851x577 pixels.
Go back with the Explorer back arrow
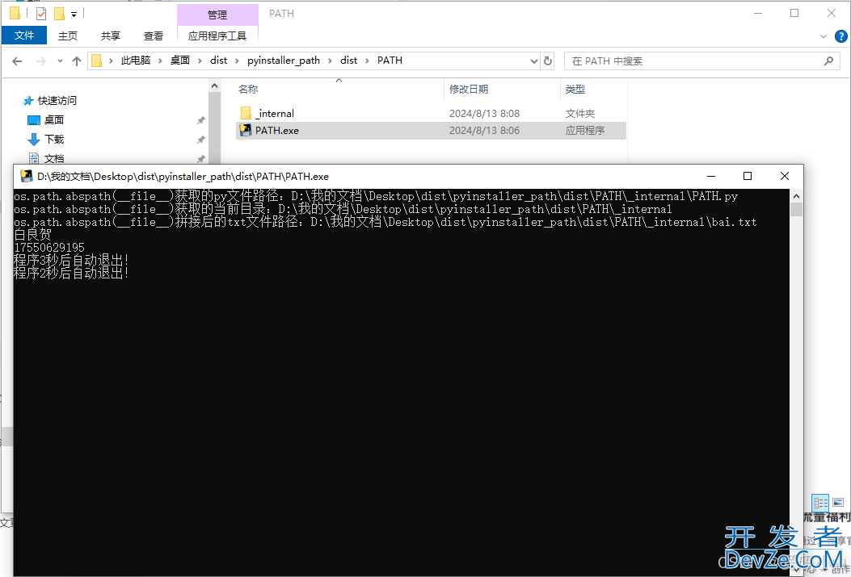coord(17,61)
